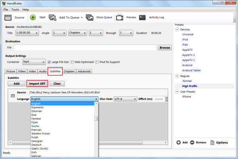Image resolution: width=238 pixels, height=159 pixels.
Task: Click the Browse button
Action: click(x=165, y=48)
